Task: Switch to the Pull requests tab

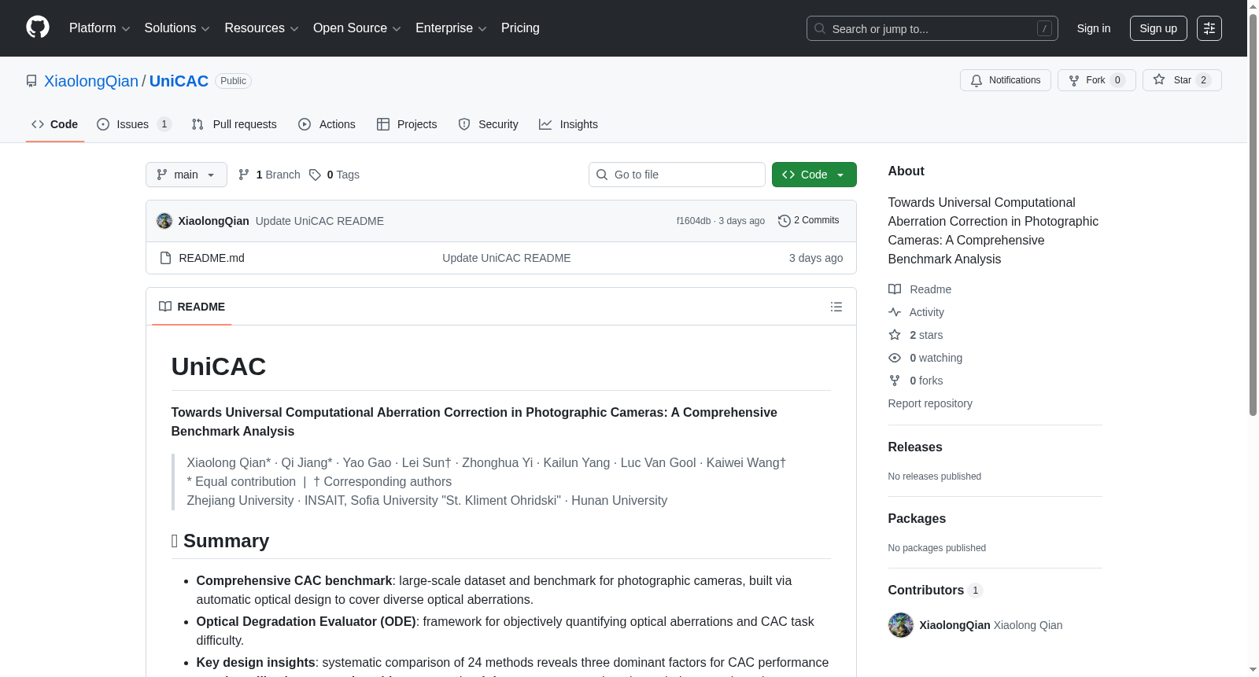Action: click(234, 124)
